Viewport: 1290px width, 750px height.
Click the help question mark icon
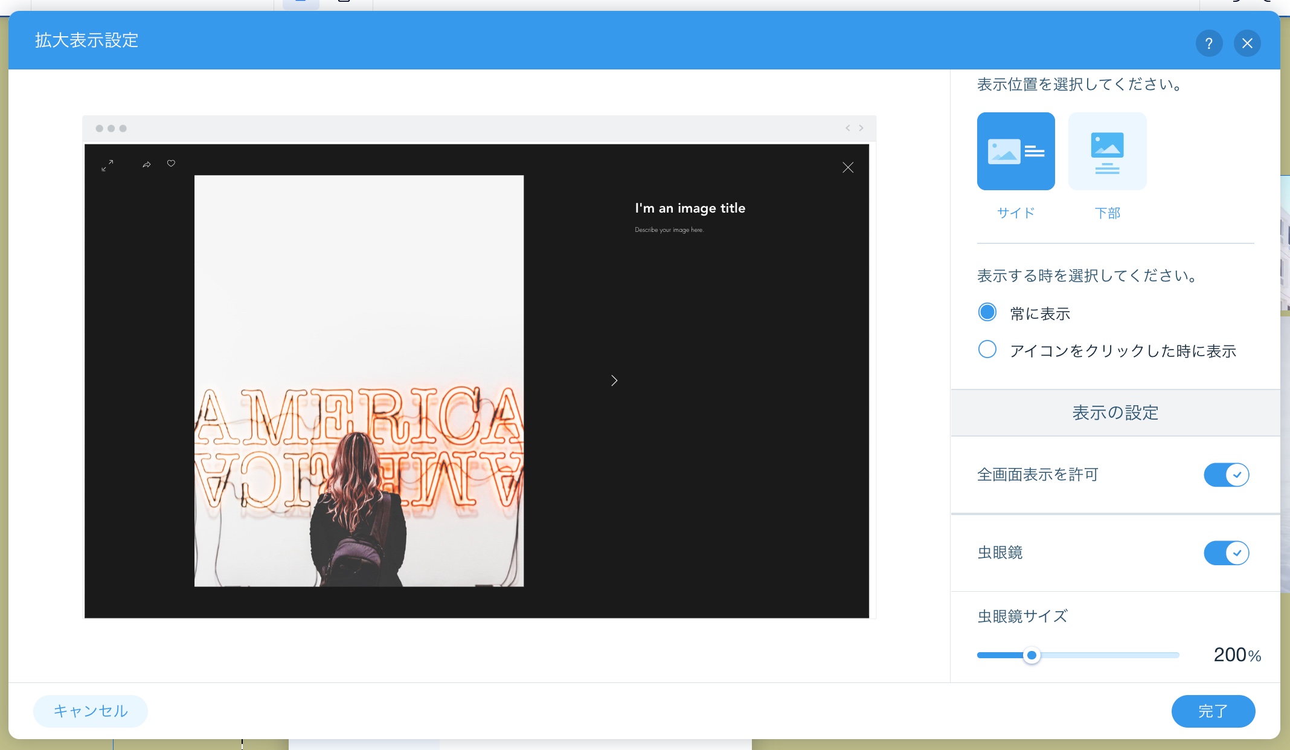point(1208,42)
